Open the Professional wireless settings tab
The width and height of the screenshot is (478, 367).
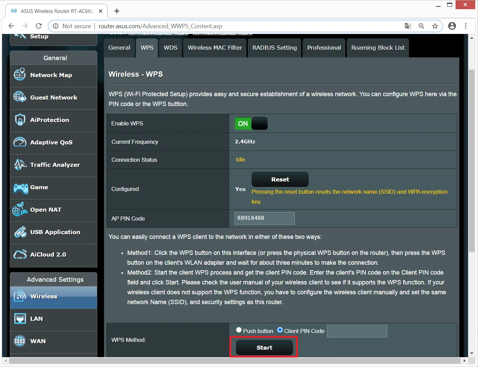coord(324,48)
